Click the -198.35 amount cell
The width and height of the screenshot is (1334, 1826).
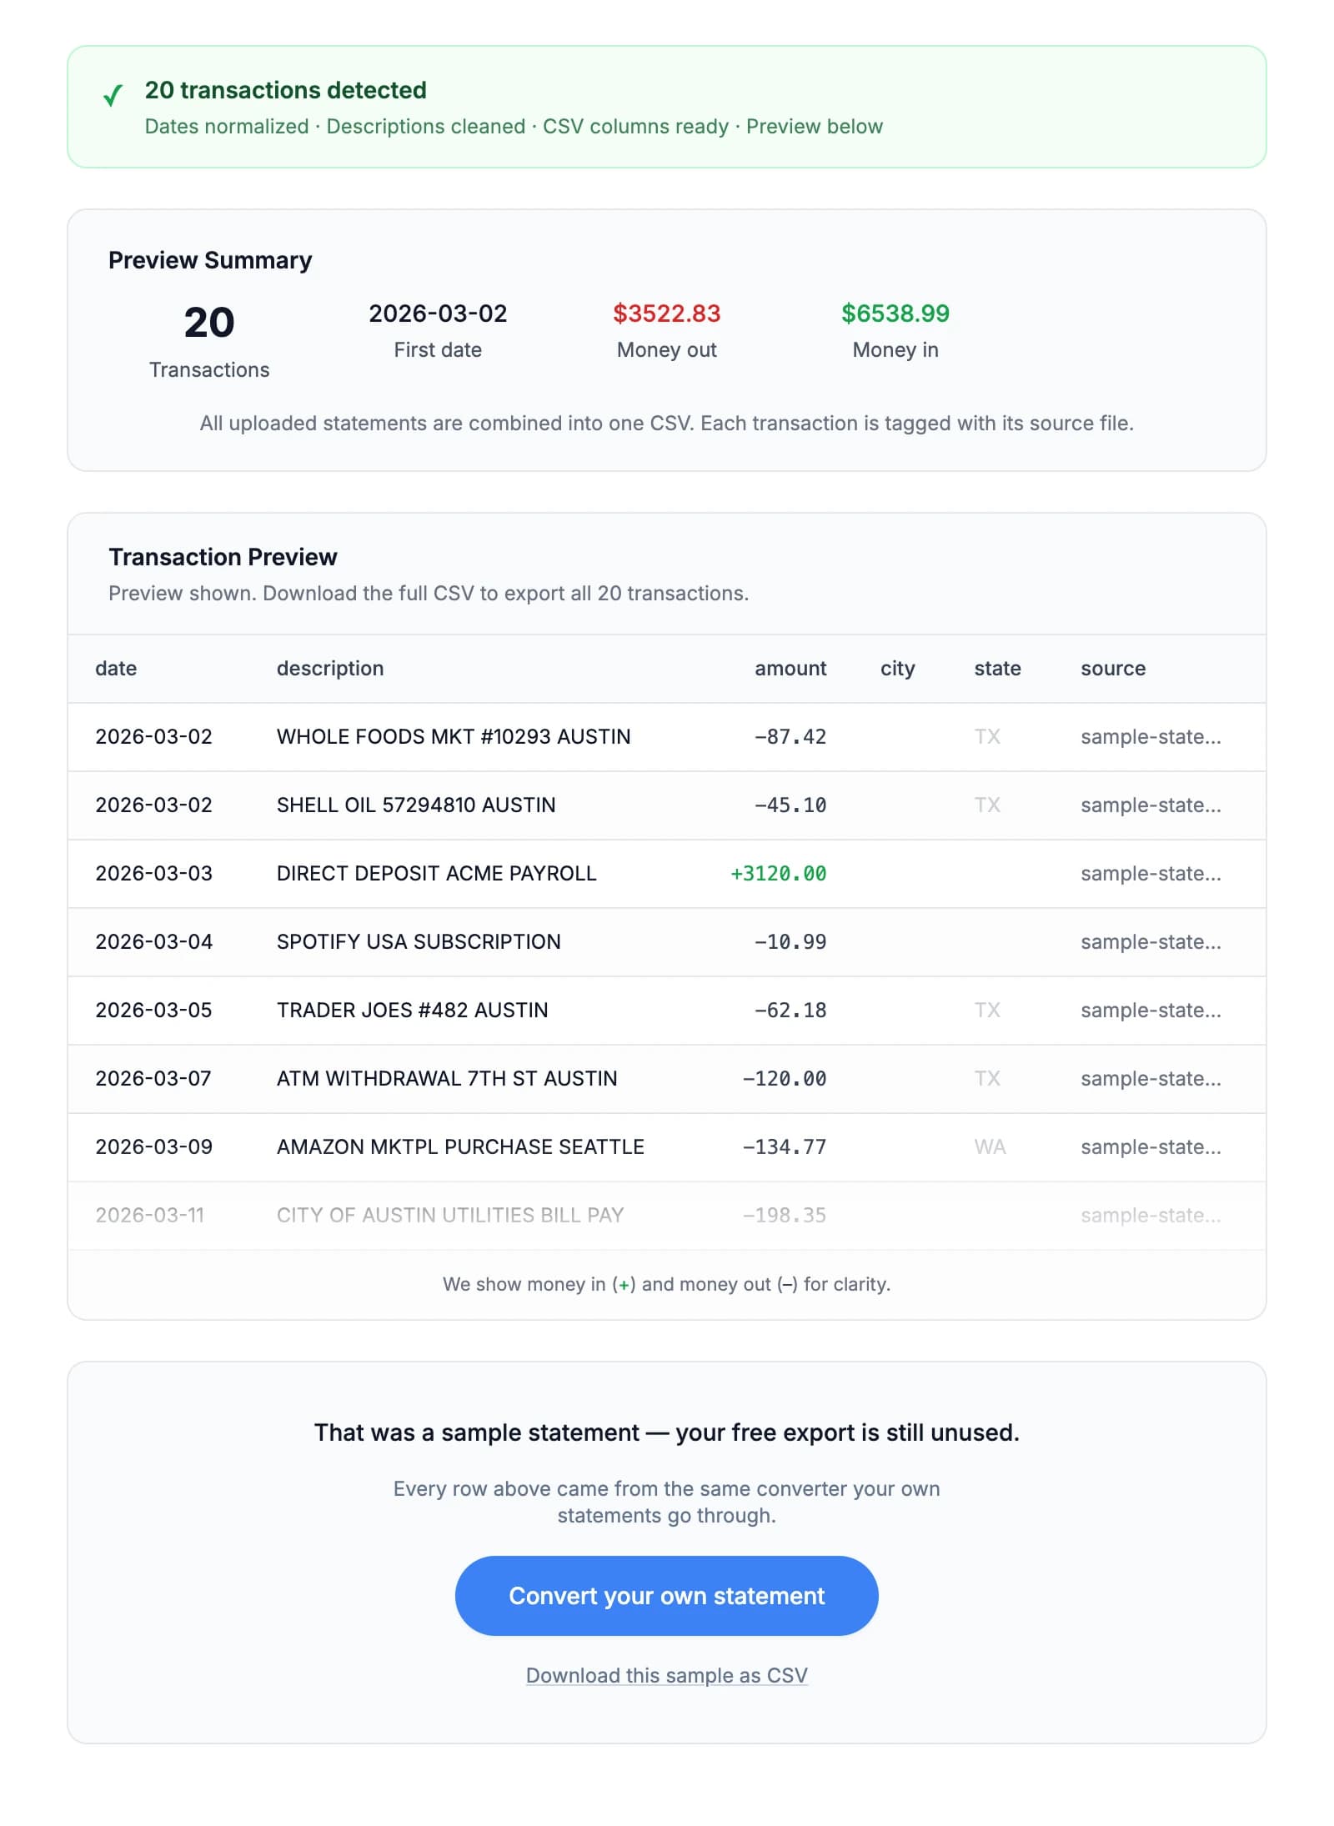click(785, 1215)
